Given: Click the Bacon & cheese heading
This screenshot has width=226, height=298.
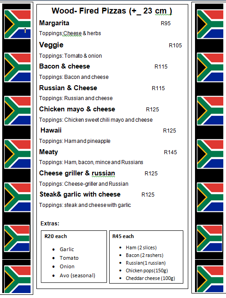Looking at the screenshot, I should (65, 66).
